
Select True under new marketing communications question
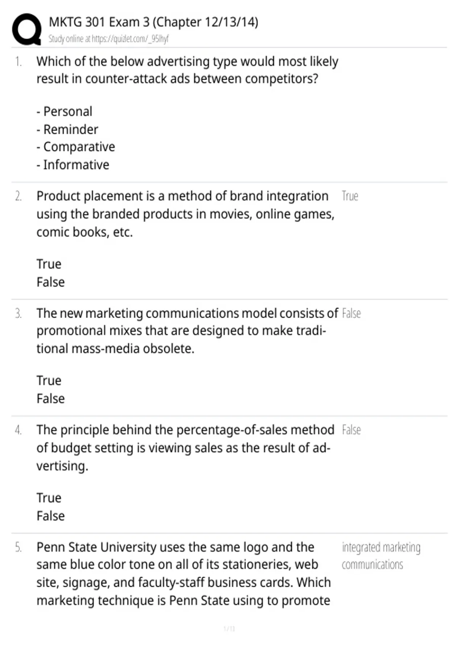point(49,381)
